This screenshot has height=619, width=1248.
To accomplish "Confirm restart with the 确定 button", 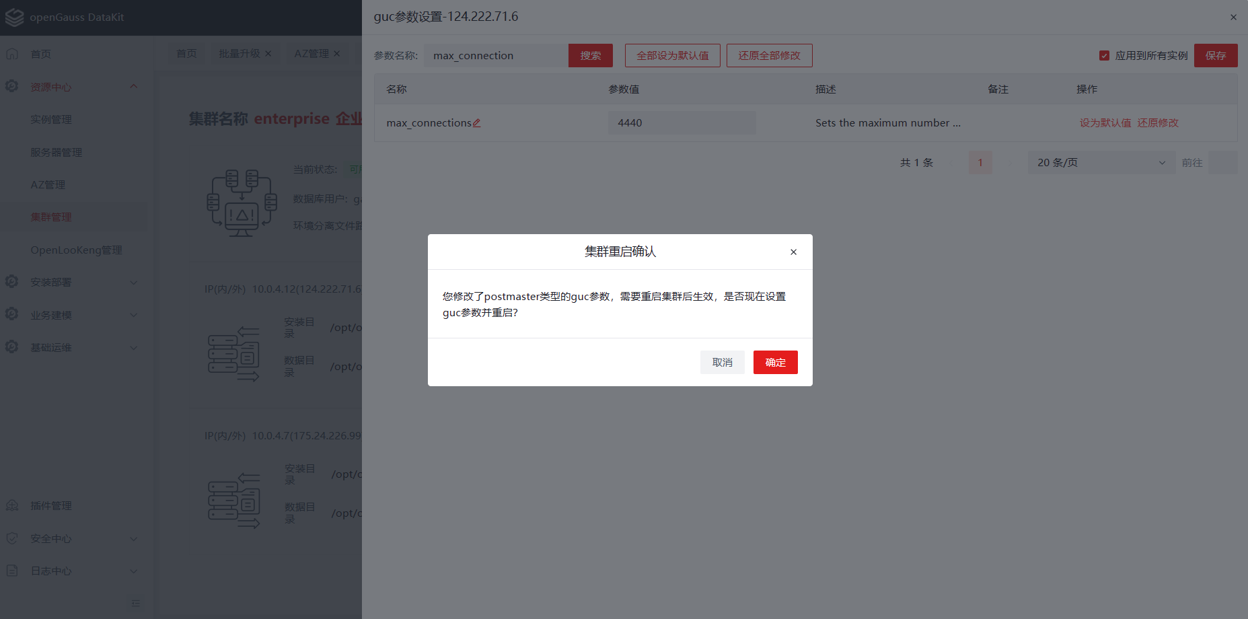I will click(x=775, y=363).
